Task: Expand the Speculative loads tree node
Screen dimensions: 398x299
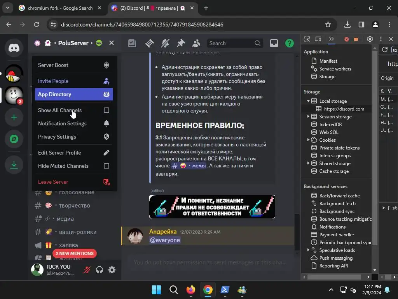Action: [x=308, y=250]
